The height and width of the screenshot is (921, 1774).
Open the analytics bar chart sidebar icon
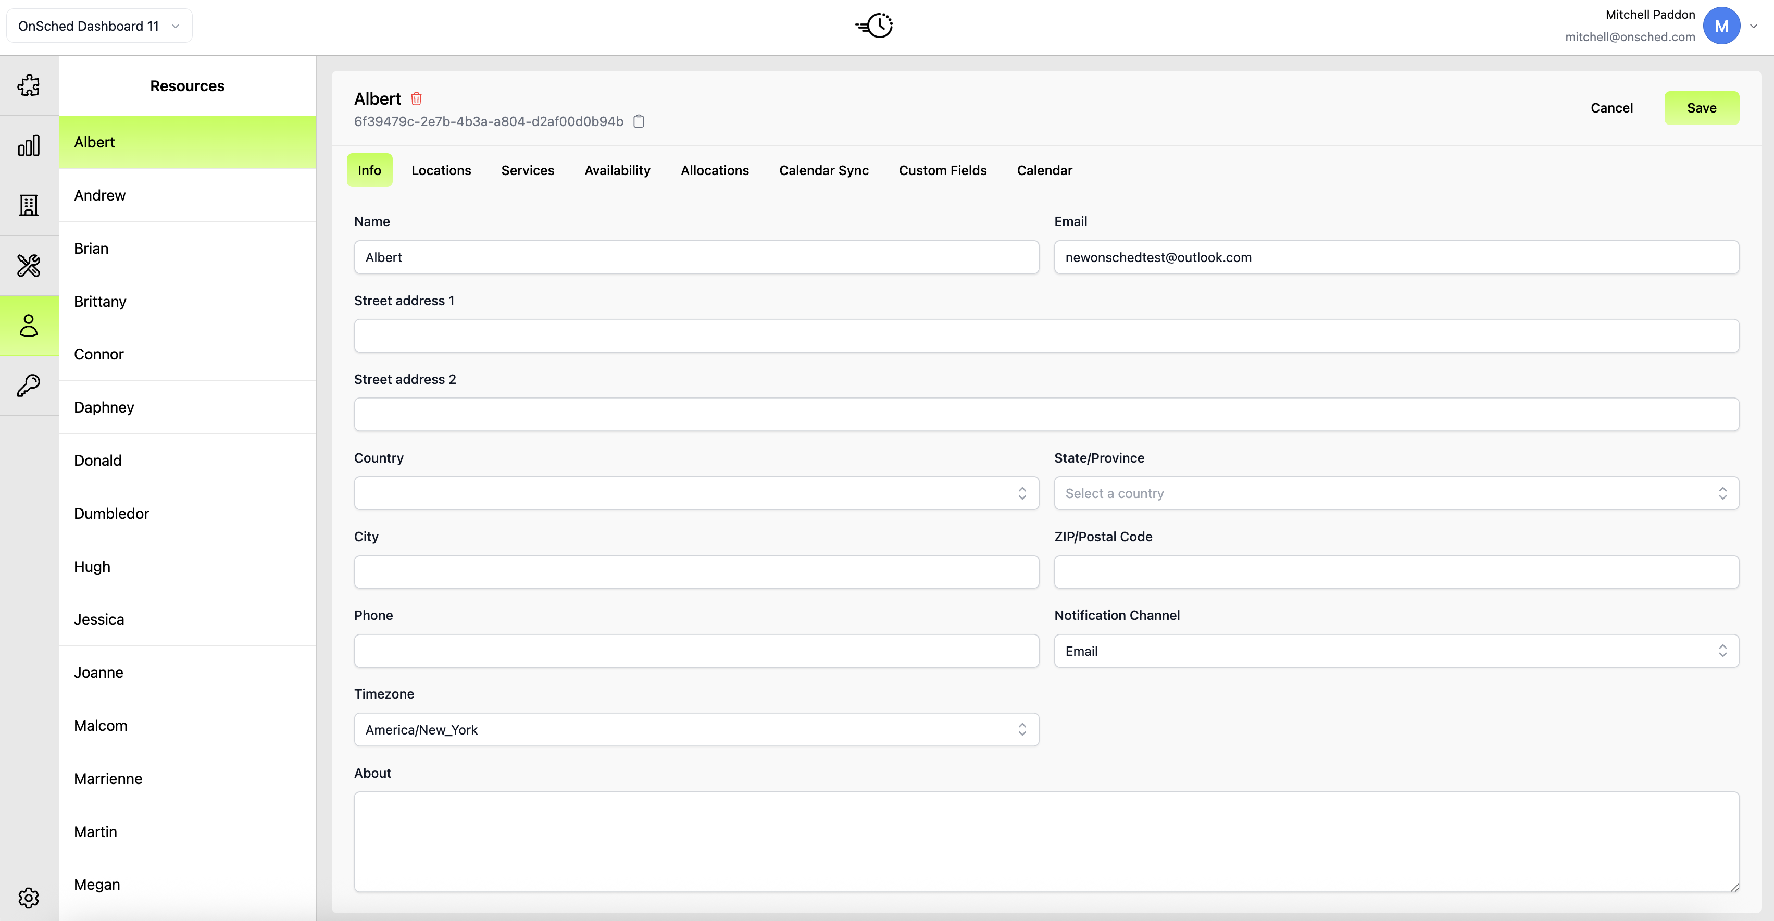[28, 145]
